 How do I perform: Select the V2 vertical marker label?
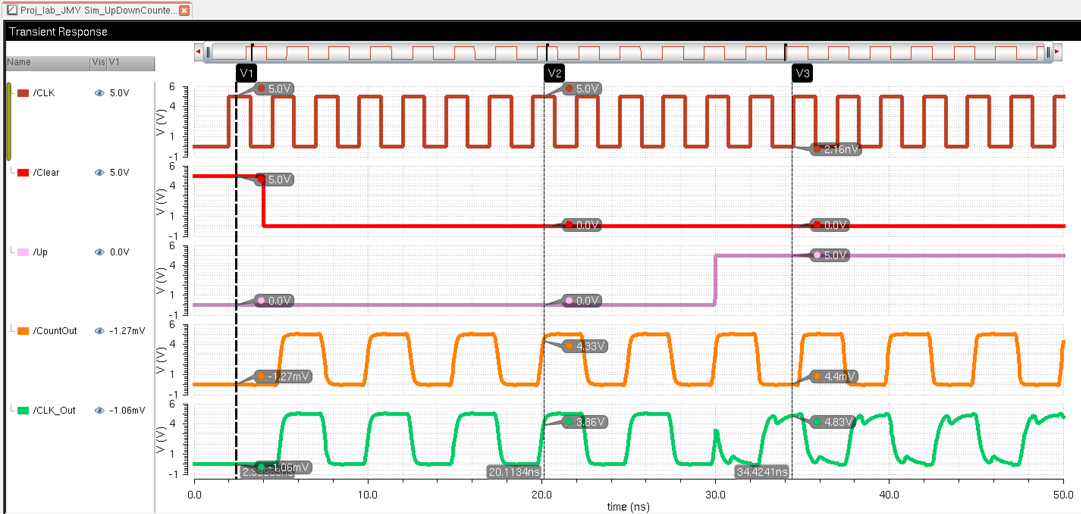(554, 74)
